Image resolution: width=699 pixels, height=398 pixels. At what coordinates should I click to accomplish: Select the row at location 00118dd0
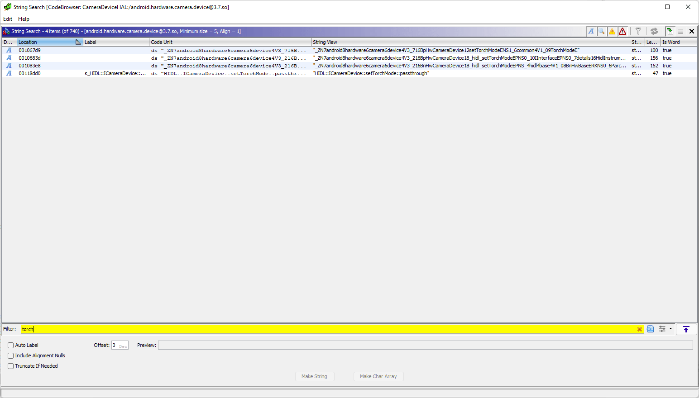pyautogui.click(x=349, y=73)
